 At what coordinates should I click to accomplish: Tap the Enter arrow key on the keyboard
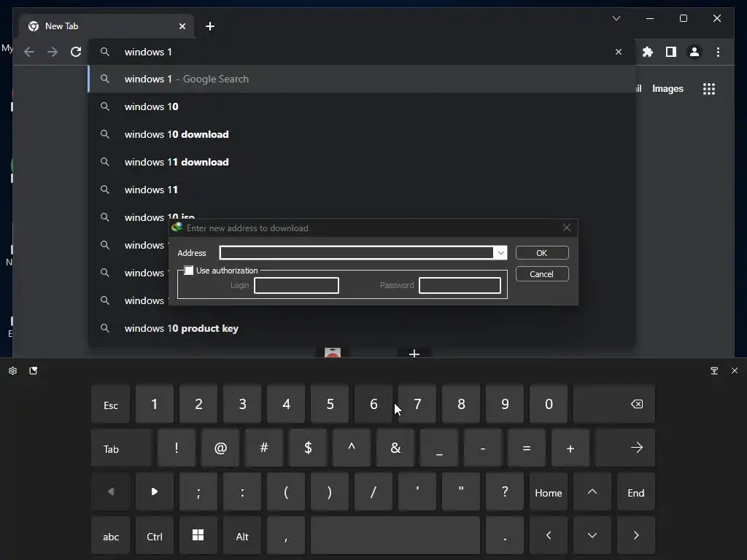[x=625, y=448]
